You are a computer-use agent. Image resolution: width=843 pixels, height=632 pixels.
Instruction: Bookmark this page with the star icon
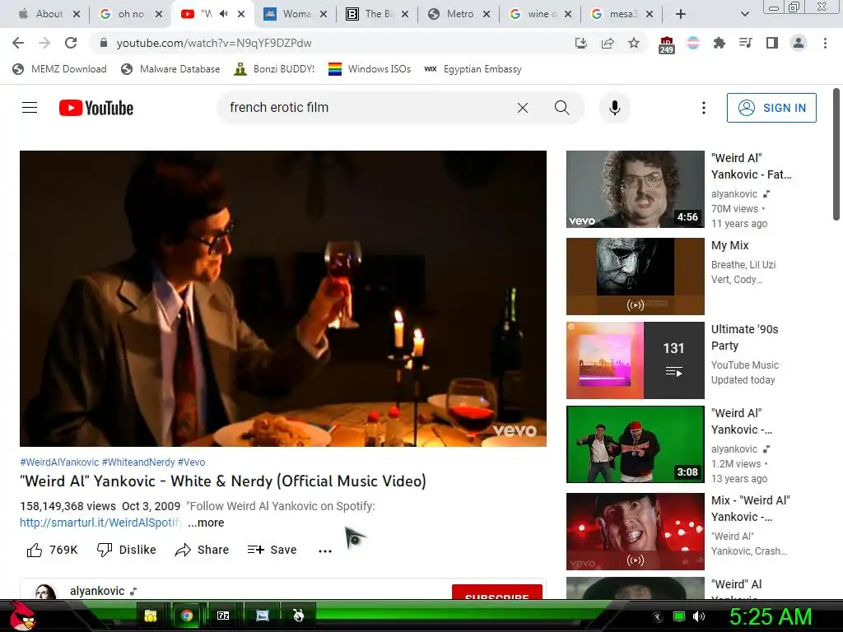point(634,43)
